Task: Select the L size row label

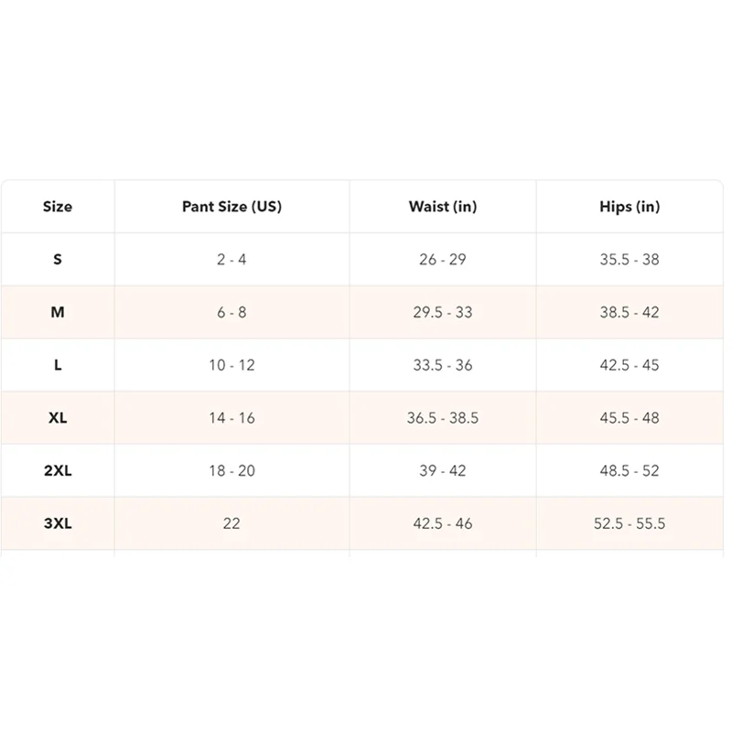Action: click(58, 365)
